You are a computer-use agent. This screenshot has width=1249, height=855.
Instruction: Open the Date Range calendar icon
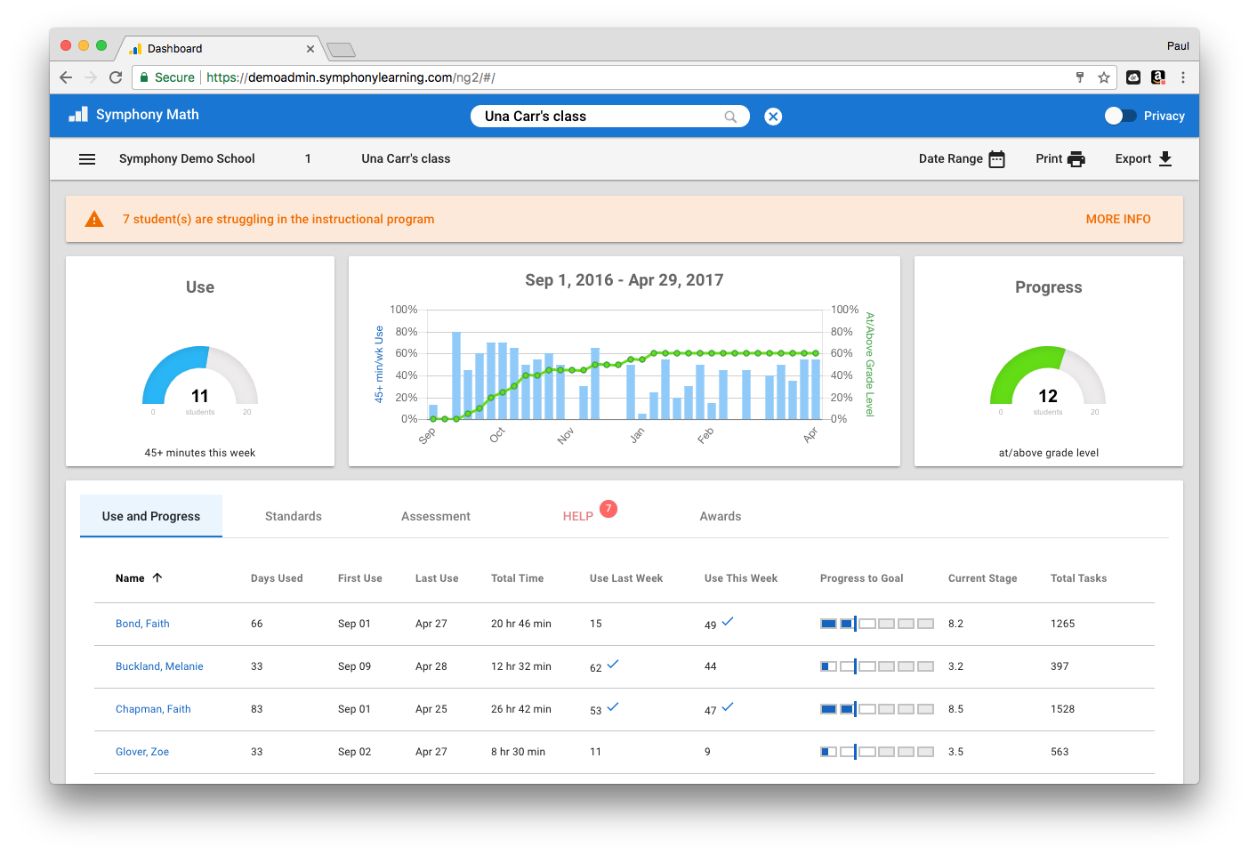(997, 159)
